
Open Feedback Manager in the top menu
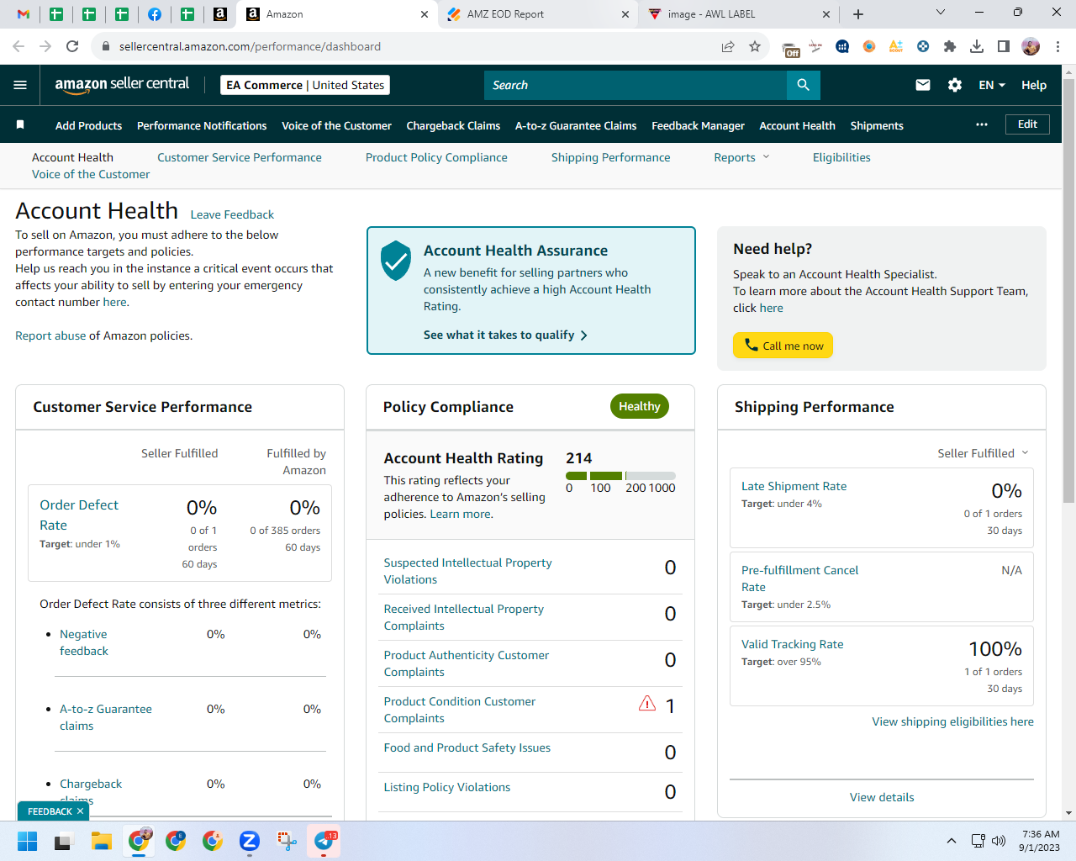tap(698, 125)
